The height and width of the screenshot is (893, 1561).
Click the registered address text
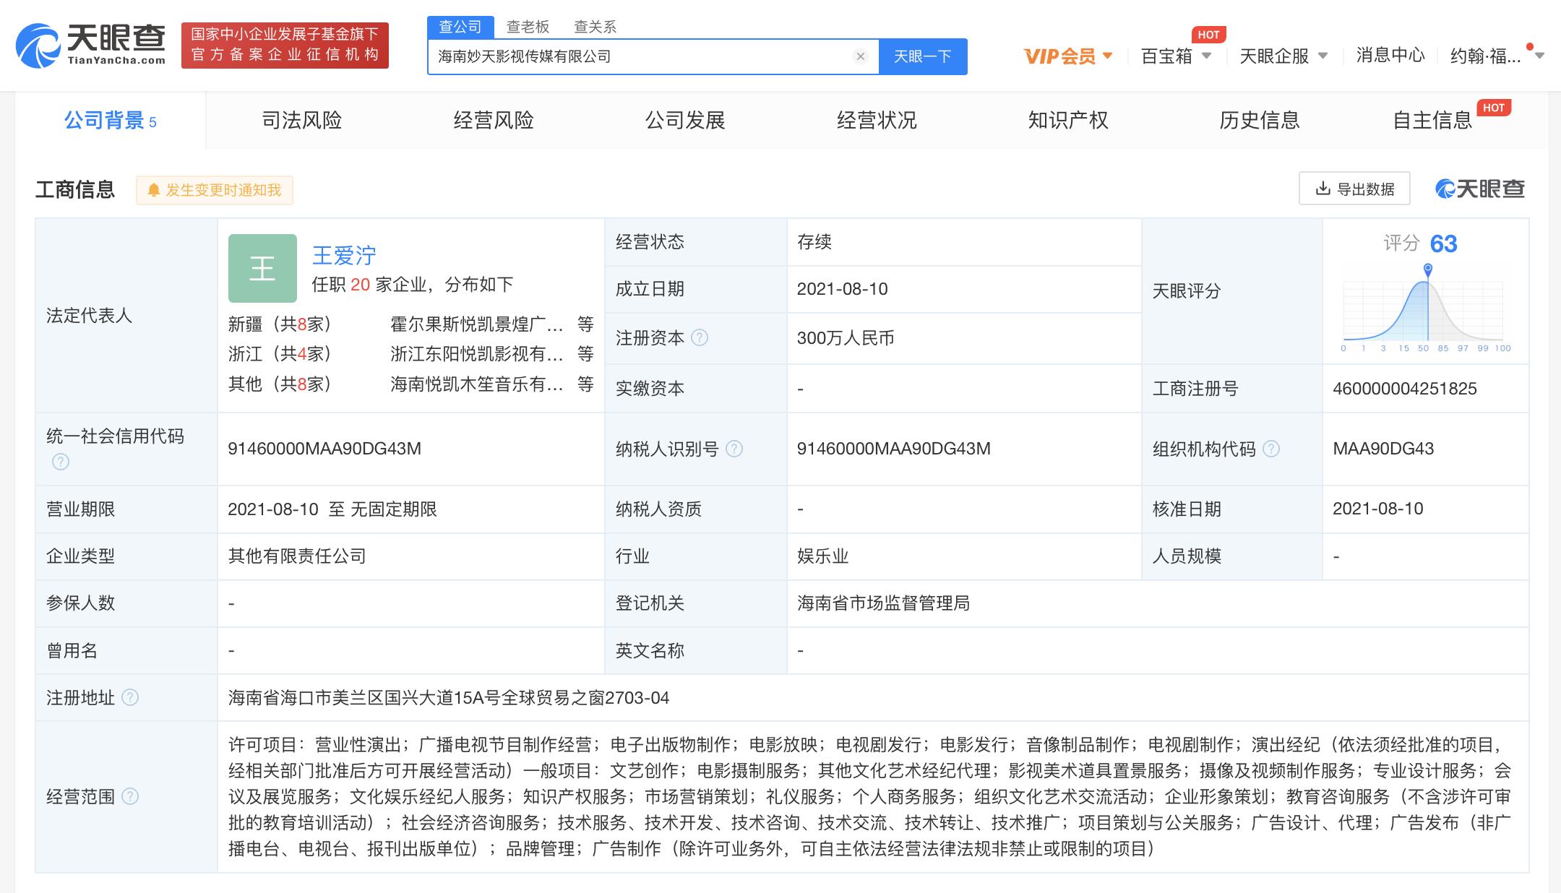[449, 698]
